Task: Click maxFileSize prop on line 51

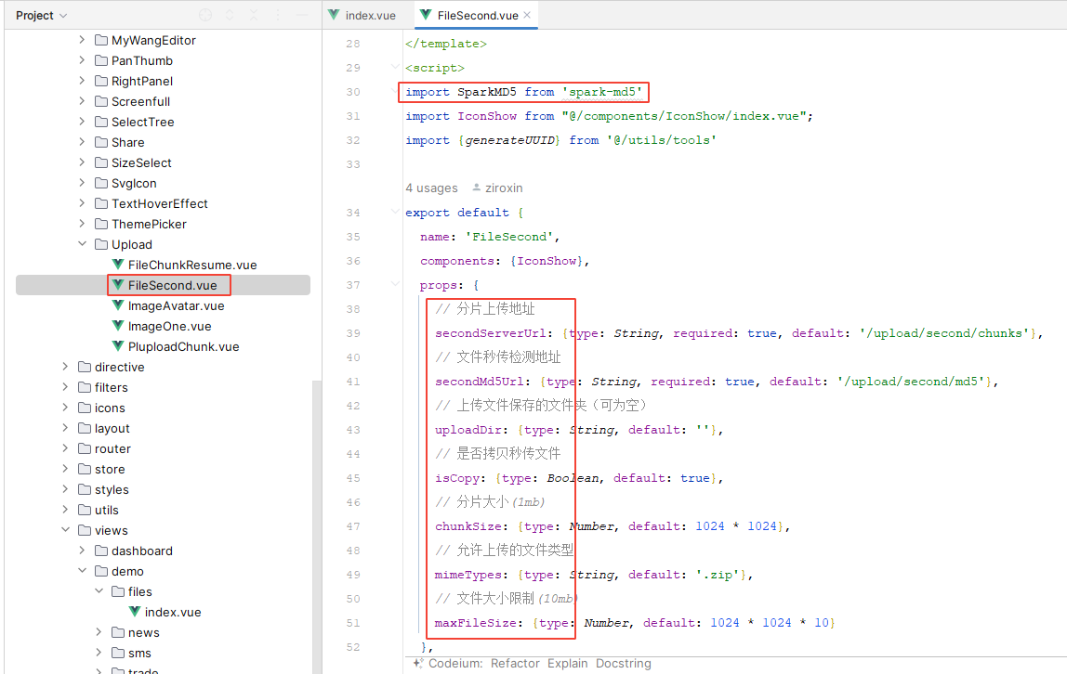Action: click(476, 622)
